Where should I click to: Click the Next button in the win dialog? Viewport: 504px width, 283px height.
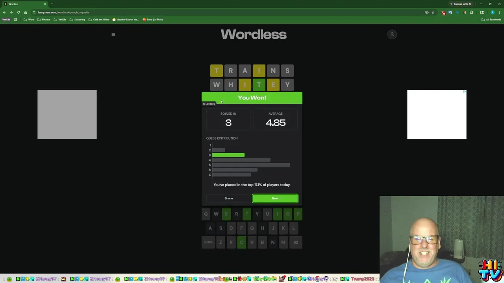click(275, 198)
